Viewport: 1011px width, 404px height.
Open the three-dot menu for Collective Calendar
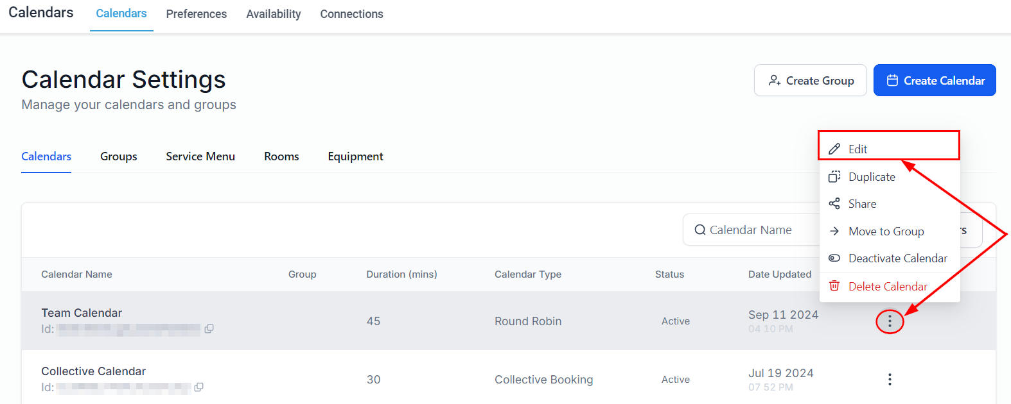click(x=890, y=380)
